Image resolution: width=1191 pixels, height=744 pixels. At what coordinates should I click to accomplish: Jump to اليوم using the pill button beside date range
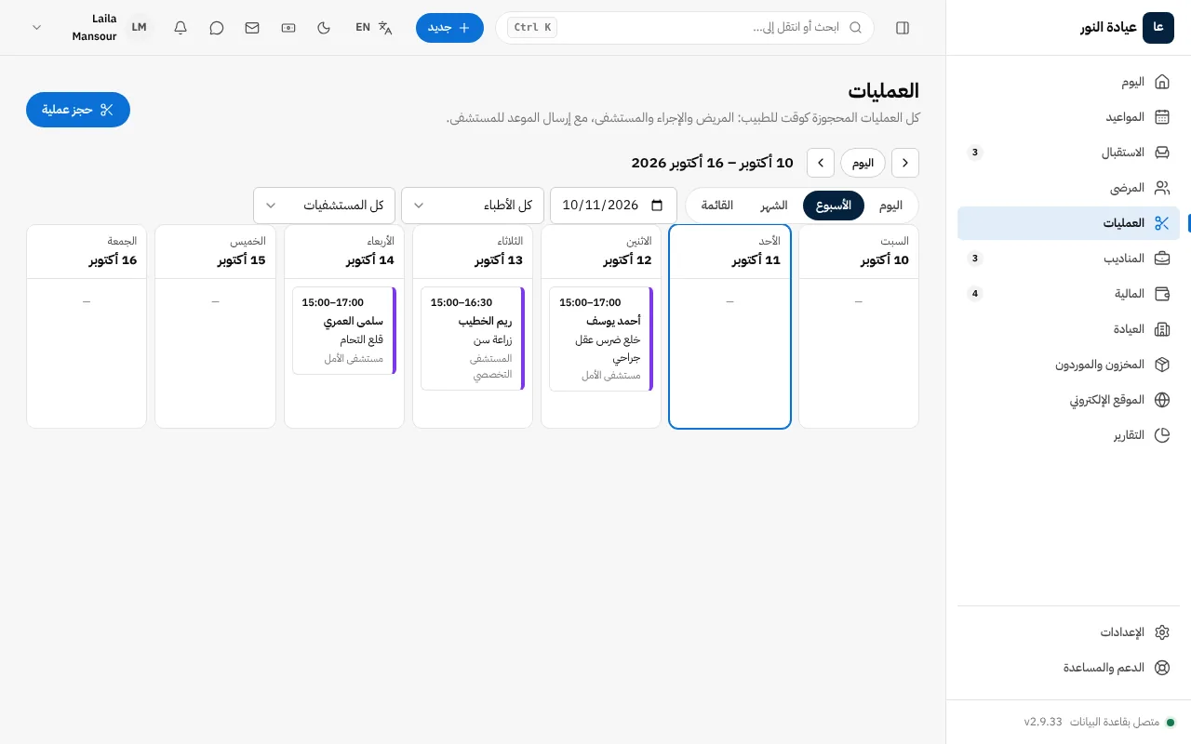(x=863, y=163)
